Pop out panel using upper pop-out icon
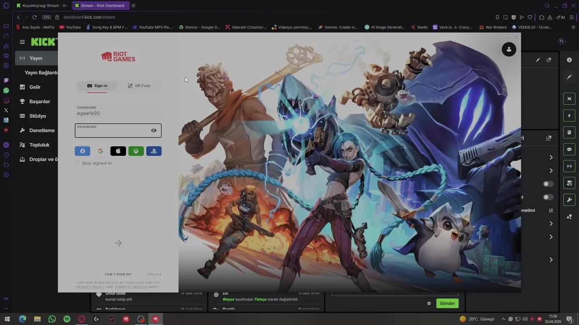The image size is (579, 325). point(549,60)
